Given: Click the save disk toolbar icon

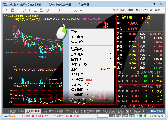Looking at the screenshot, I should pos(41,10).
